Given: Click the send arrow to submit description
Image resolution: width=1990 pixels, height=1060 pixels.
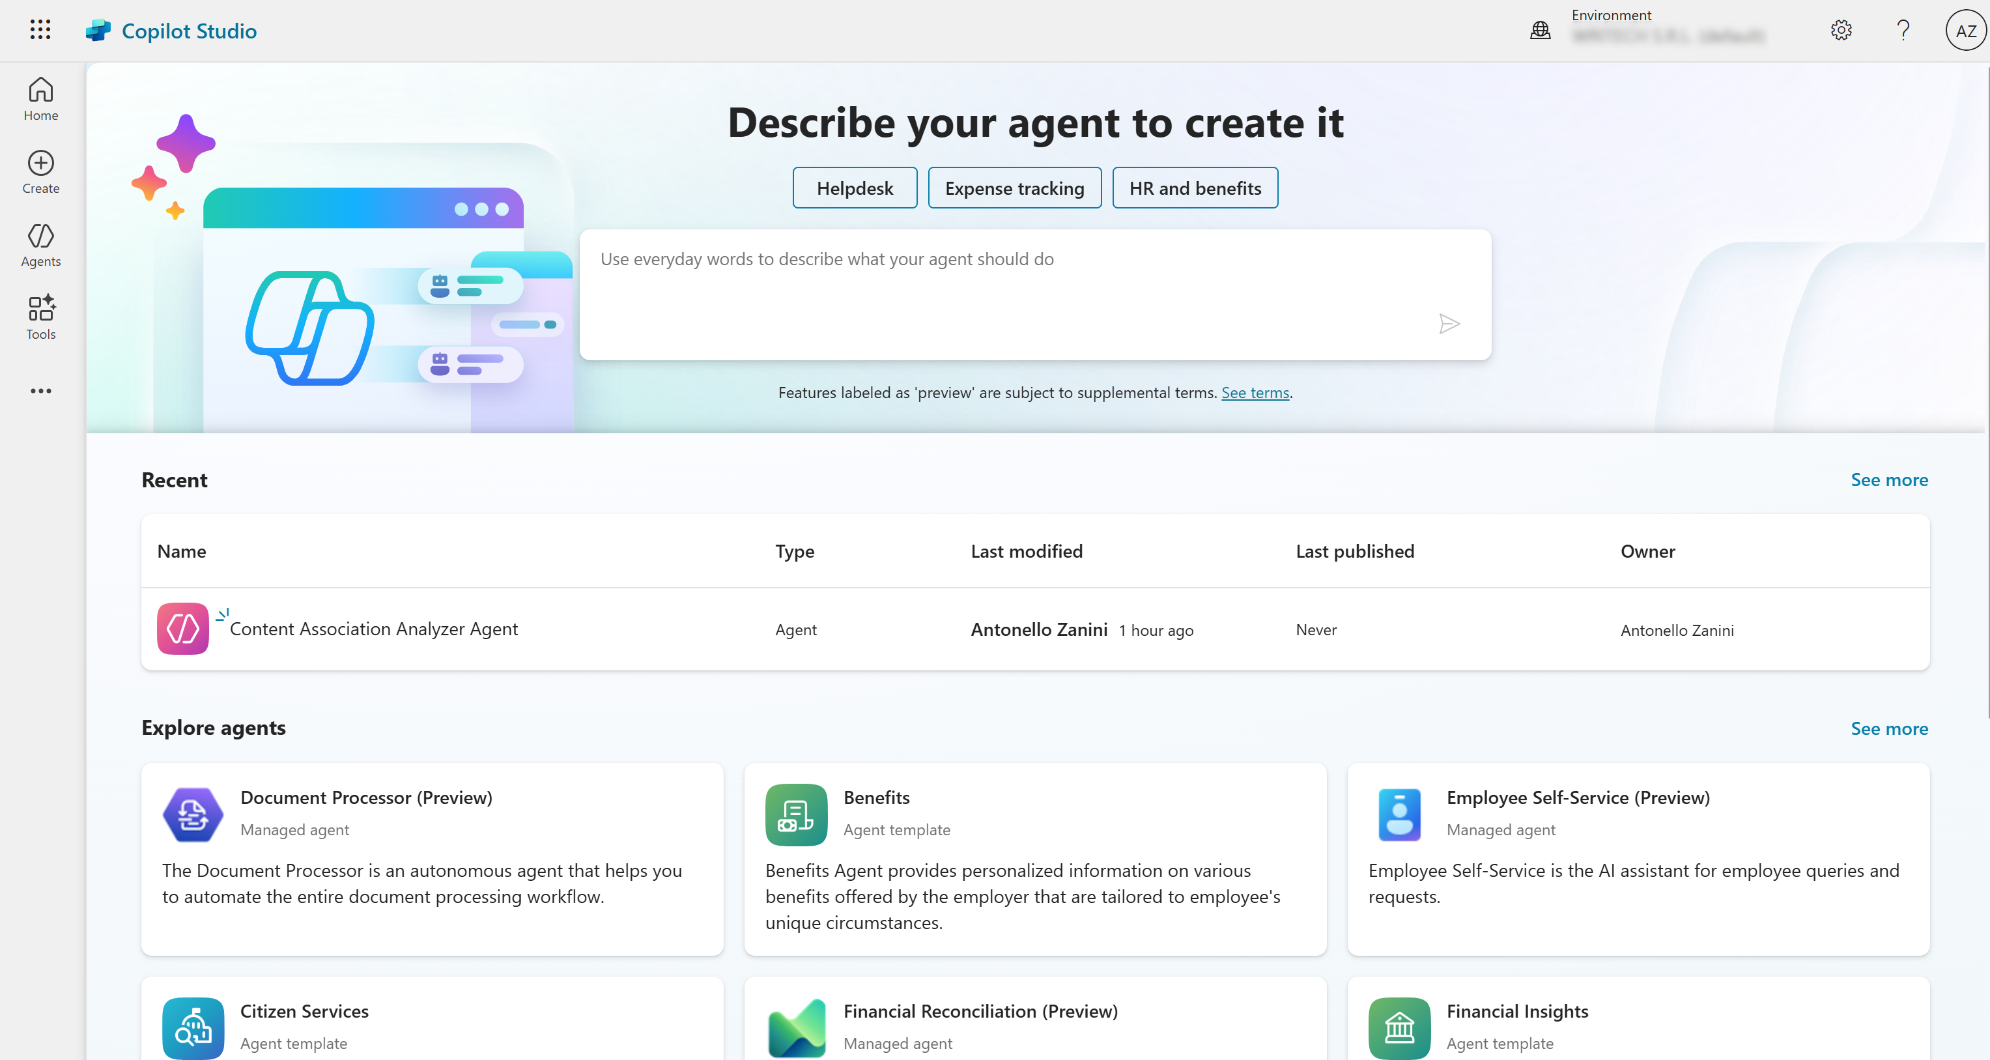Looking at the screenshot, I should pos(1450,324).
